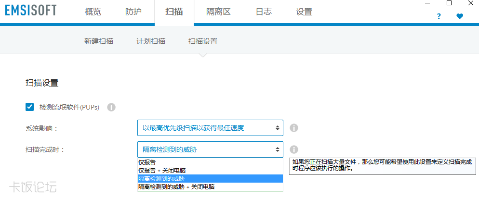The width and height of the screenshot is (479, 198).
Task: Open the 系统影响 priority dropdown
Action: pos(210,128)
